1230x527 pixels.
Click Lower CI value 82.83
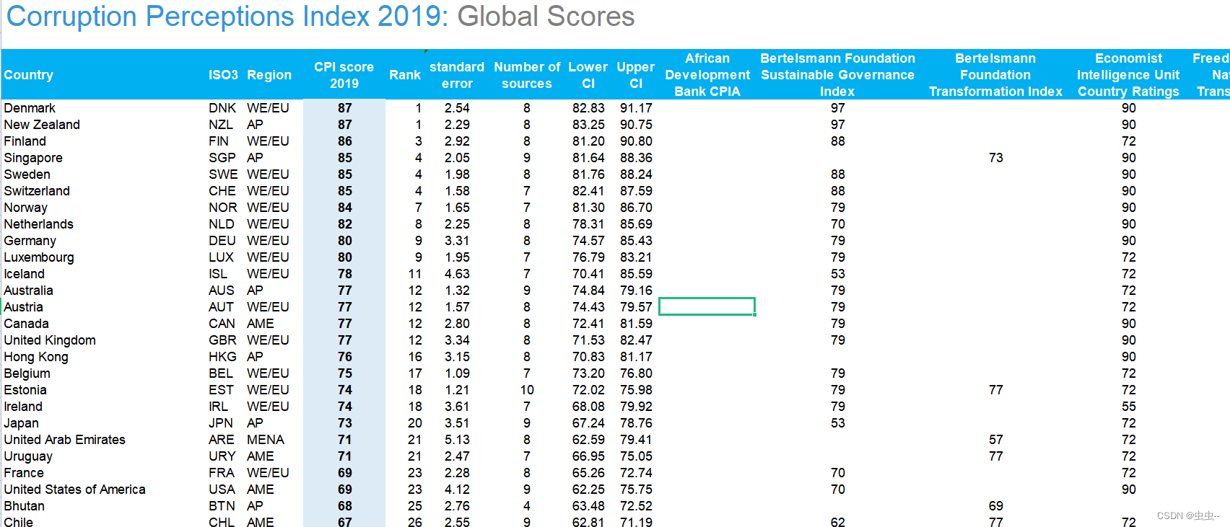(588, 108)
